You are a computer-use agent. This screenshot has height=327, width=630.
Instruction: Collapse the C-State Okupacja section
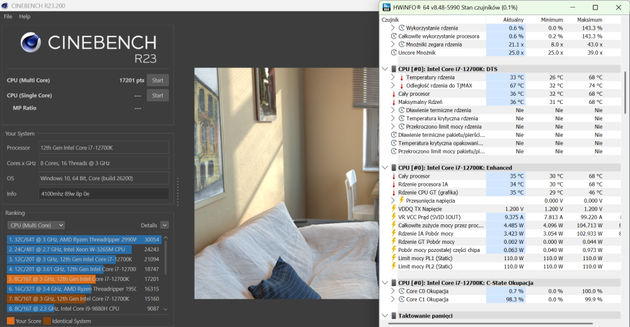(385, 283)
